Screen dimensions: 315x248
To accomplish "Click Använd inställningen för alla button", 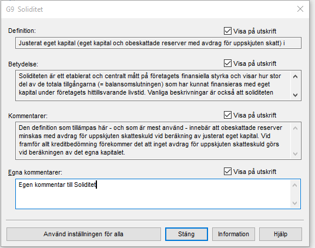I will 83,234.
